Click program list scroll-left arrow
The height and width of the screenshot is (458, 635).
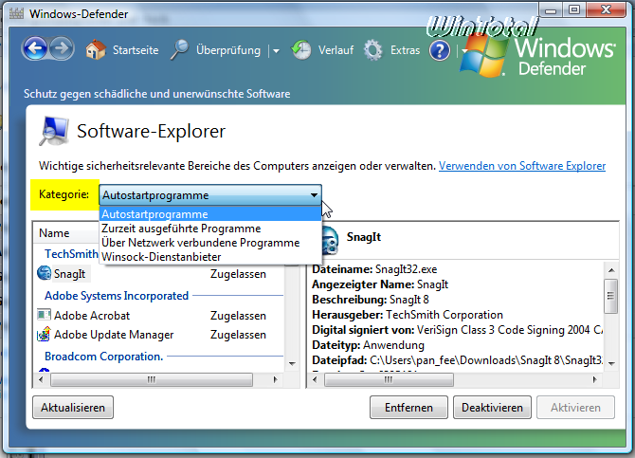pos(41,380)
